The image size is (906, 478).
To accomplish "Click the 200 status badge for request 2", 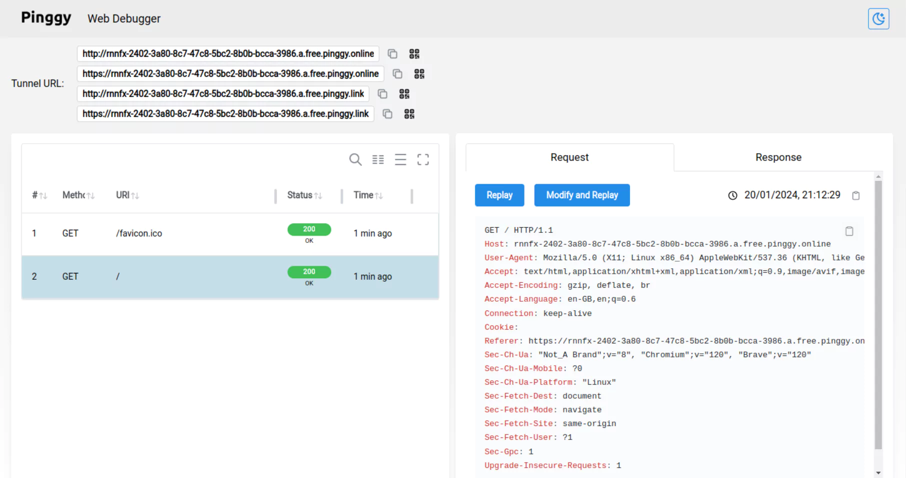I will tap(309, 272).
